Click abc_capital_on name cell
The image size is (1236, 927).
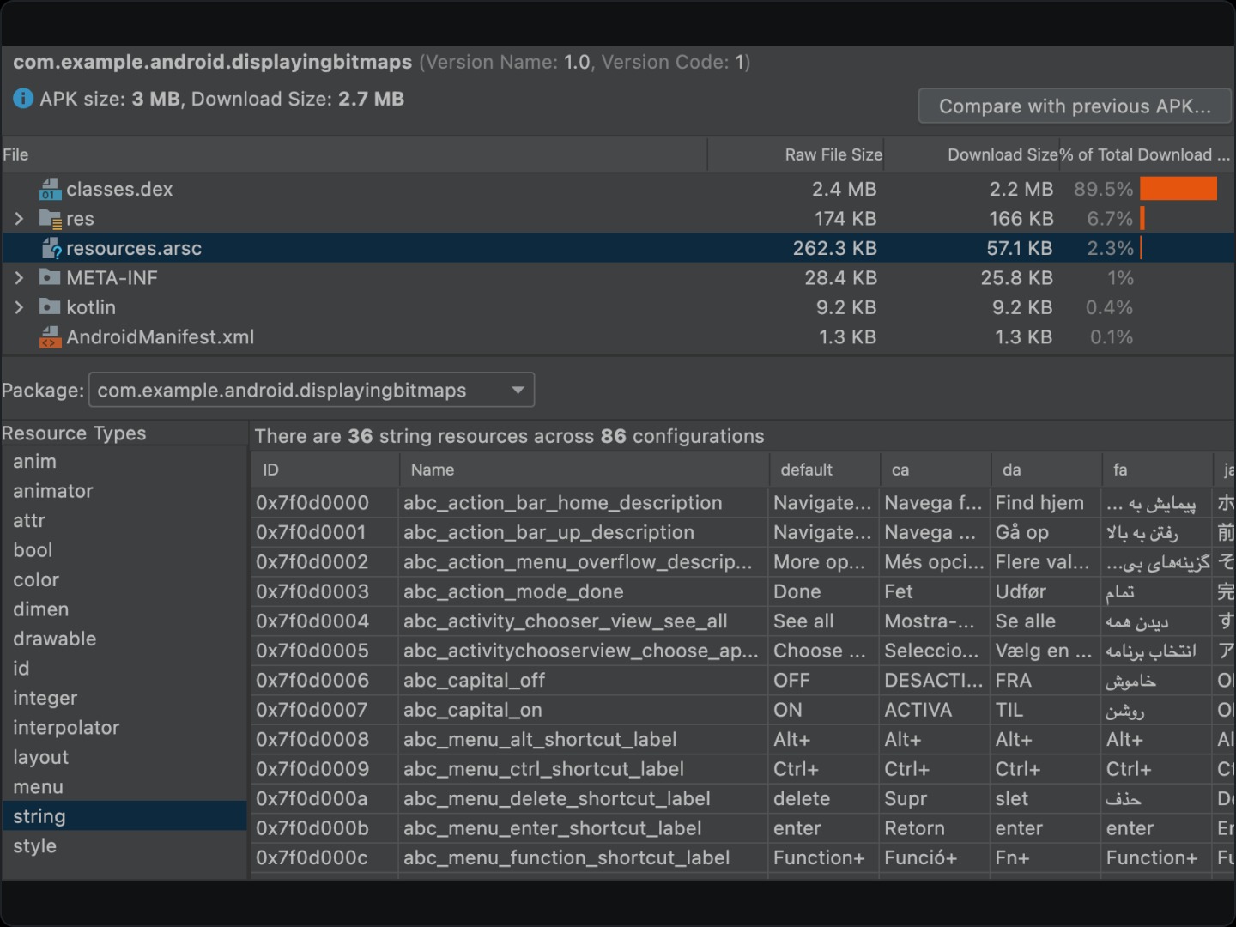coord(585,710)
